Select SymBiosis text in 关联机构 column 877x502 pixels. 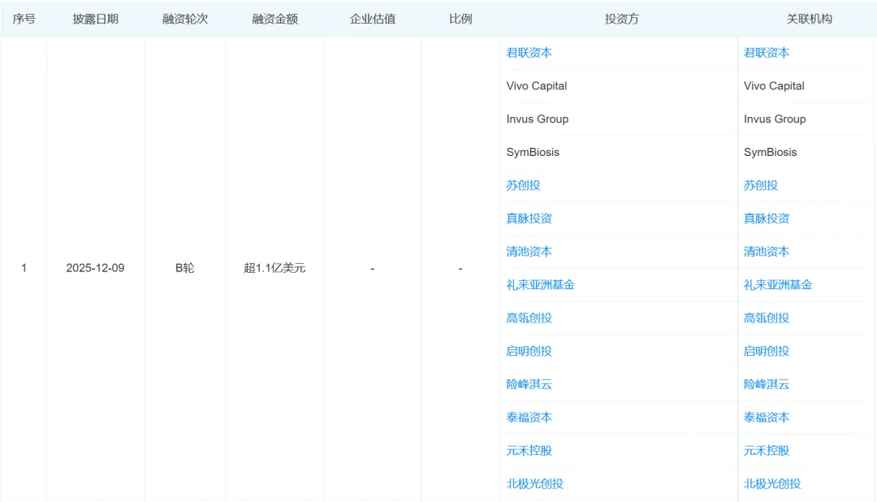click(770, 152)
